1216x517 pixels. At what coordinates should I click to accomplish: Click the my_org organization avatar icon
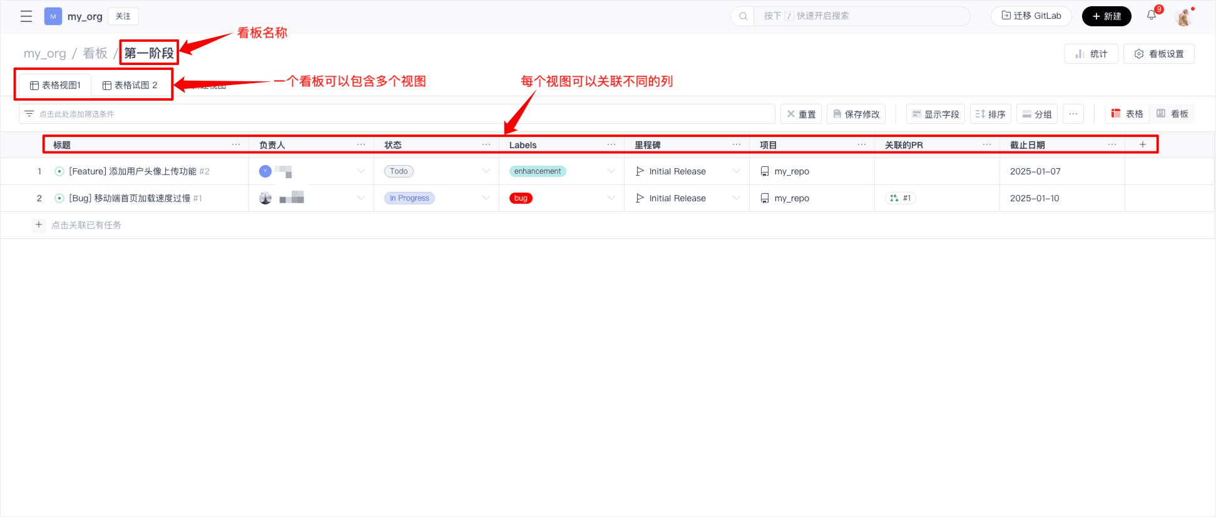(53, 16)
